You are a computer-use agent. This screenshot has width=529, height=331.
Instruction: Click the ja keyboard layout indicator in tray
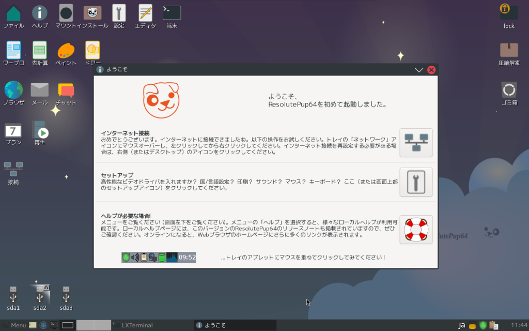coord(462,325)
